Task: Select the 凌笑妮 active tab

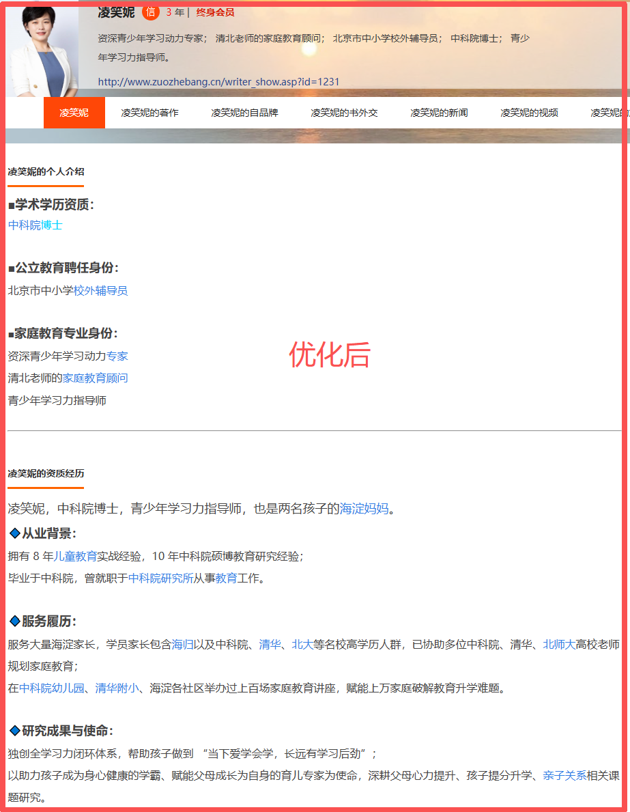Action: (x=74, y=113)
